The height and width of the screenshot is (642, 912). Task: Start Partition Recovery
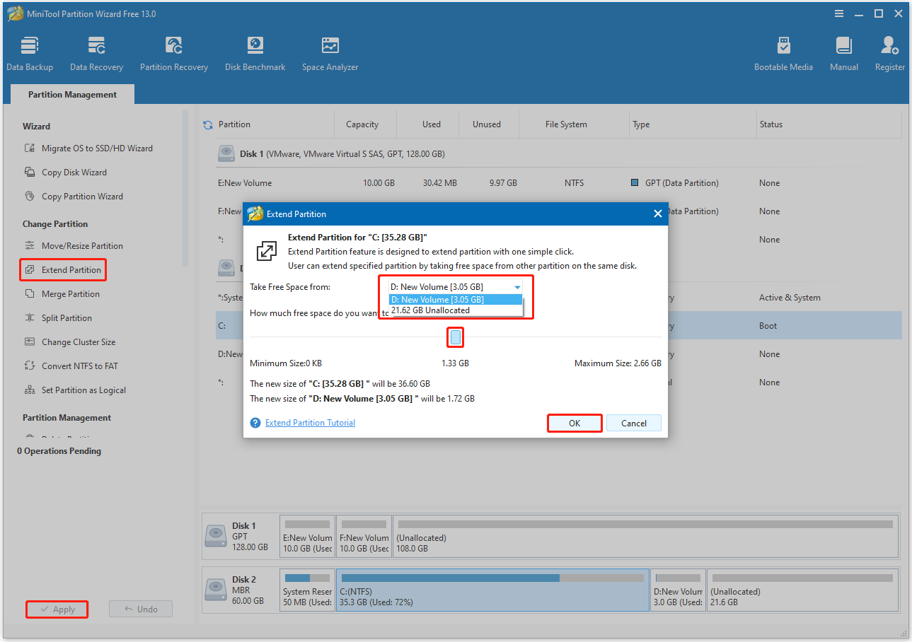(x=173, y=53)
